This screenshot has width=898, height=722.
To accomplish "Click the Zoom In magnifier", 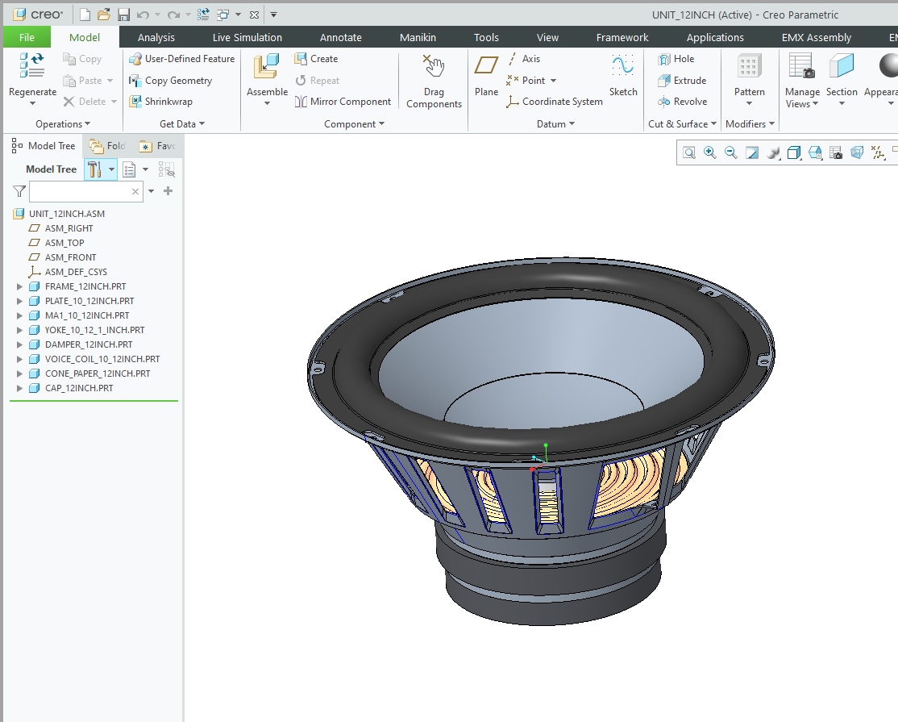I will point(709,152).
